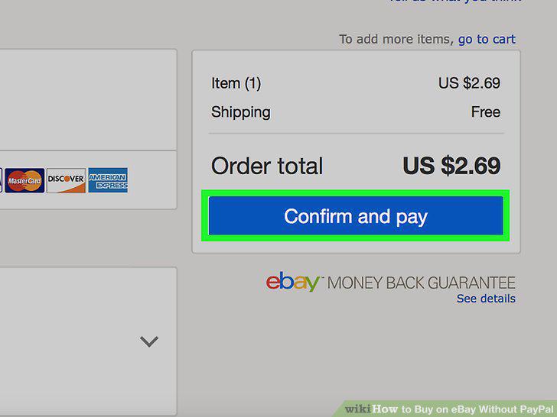Click the Free shipping value
The height and width of the screenshot is (417, 557).
[x=486, y=112]
